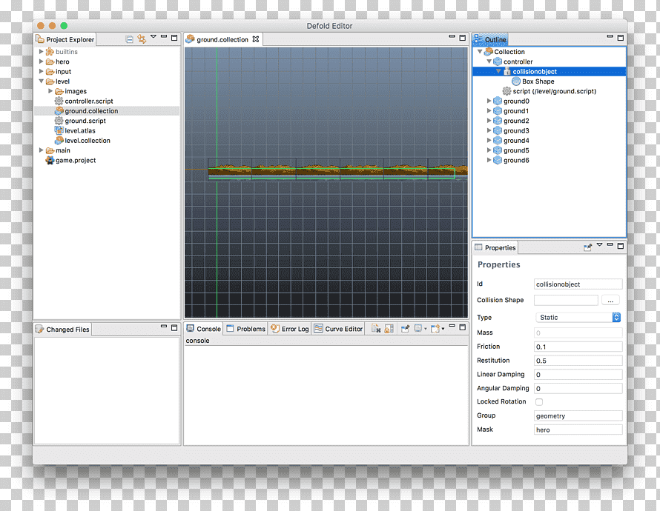Switch to the Problems tab

point(245,329)
